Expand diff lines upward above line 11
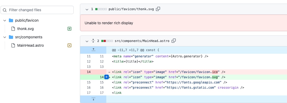 (93, 50)
